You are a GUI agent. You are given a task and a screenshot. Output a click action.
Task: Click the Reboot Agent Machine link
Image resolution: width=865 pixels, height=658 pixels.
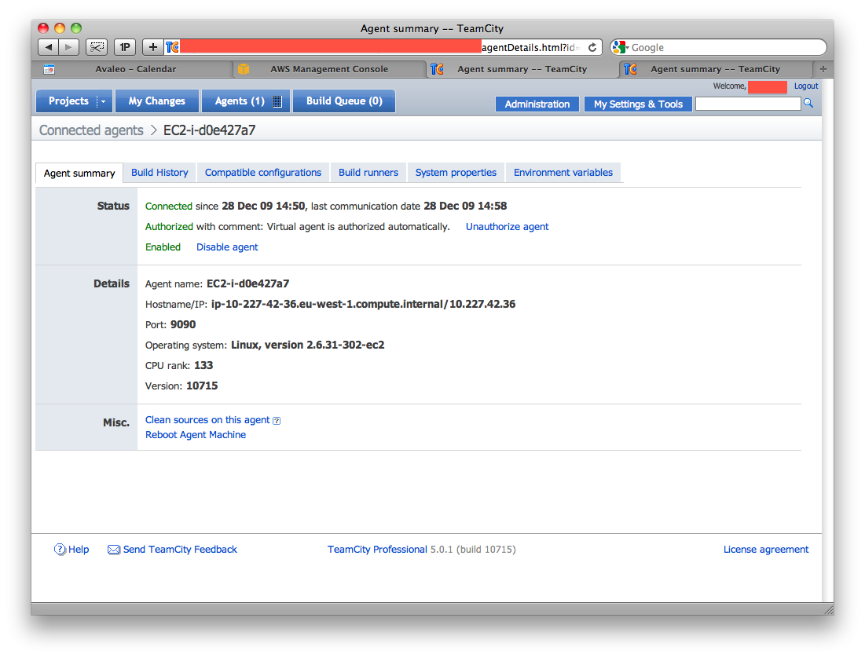tap(196, 435)
